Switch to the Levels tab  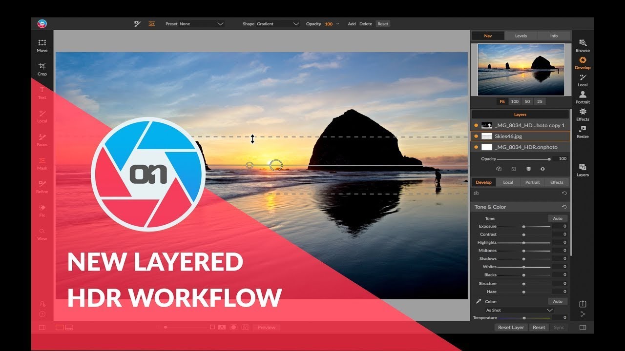coord(521,36)
